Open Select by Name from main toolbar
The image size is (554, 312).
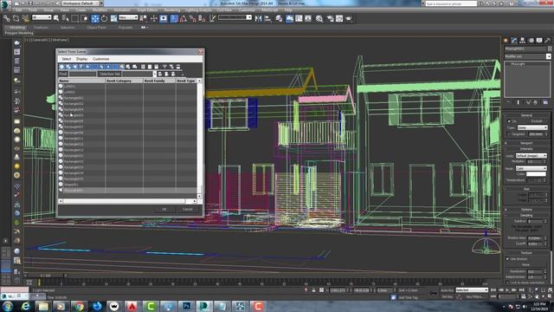click(66, 18)
